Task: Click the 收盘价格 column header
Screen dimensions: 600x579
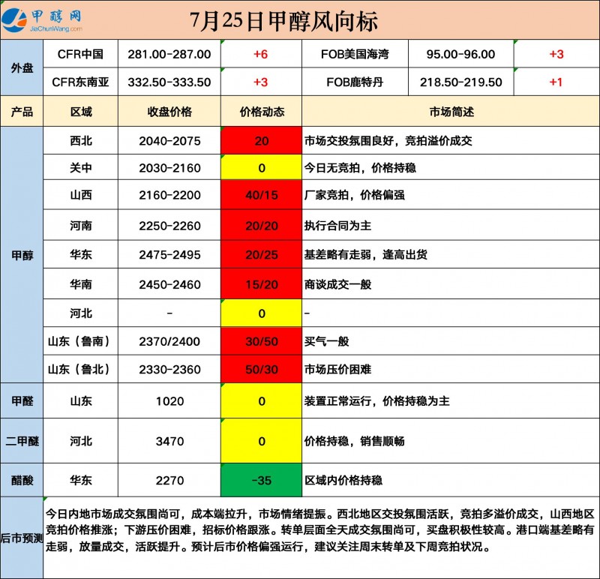Action: click(169, 111)
